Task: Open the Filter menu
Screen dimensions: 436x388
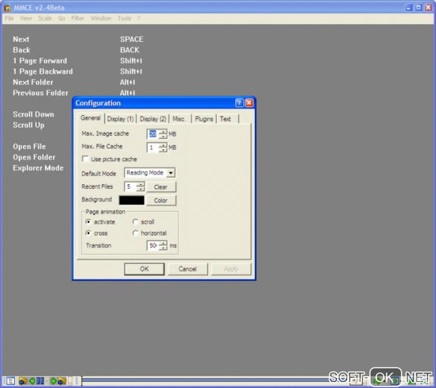Action: 77,18
